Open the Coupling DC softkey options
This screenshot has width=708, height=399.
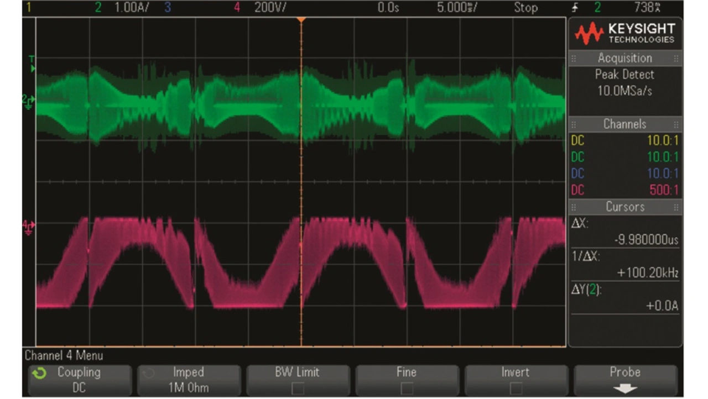[79, 380]
